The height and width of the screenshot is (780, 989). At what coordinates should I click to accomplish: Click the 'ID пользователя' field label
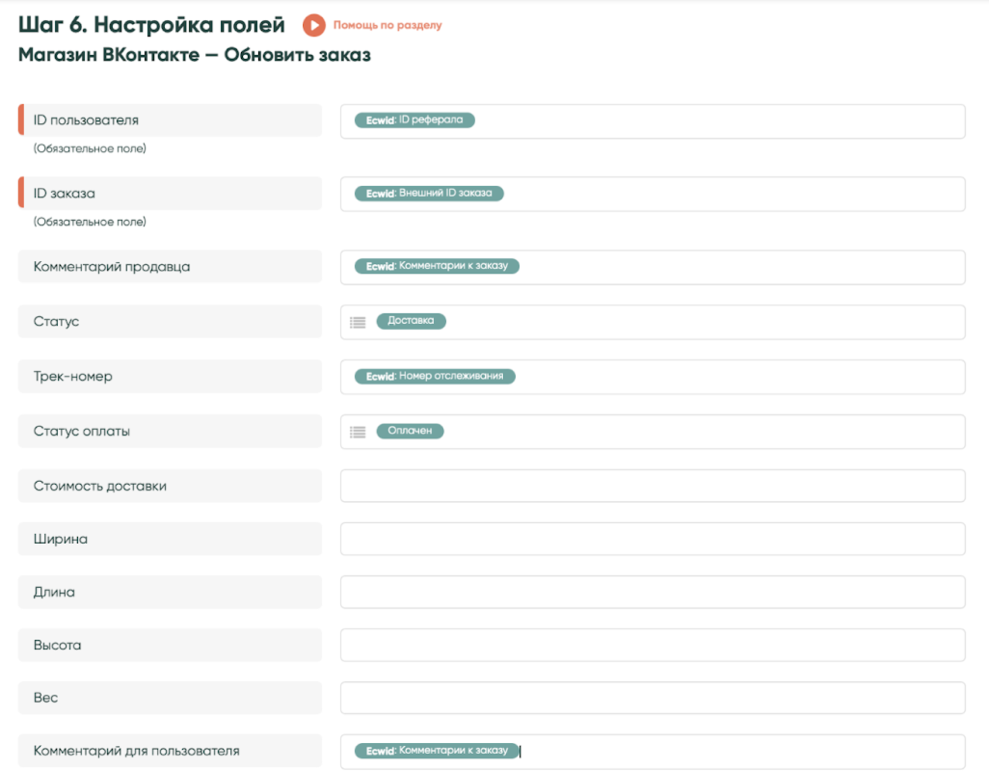pyautogui.click(x=86, y=121)
